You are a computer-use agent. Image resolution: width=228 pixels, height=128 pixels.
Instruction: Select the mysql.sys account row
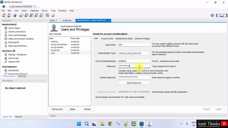click(x=70, y=50)
